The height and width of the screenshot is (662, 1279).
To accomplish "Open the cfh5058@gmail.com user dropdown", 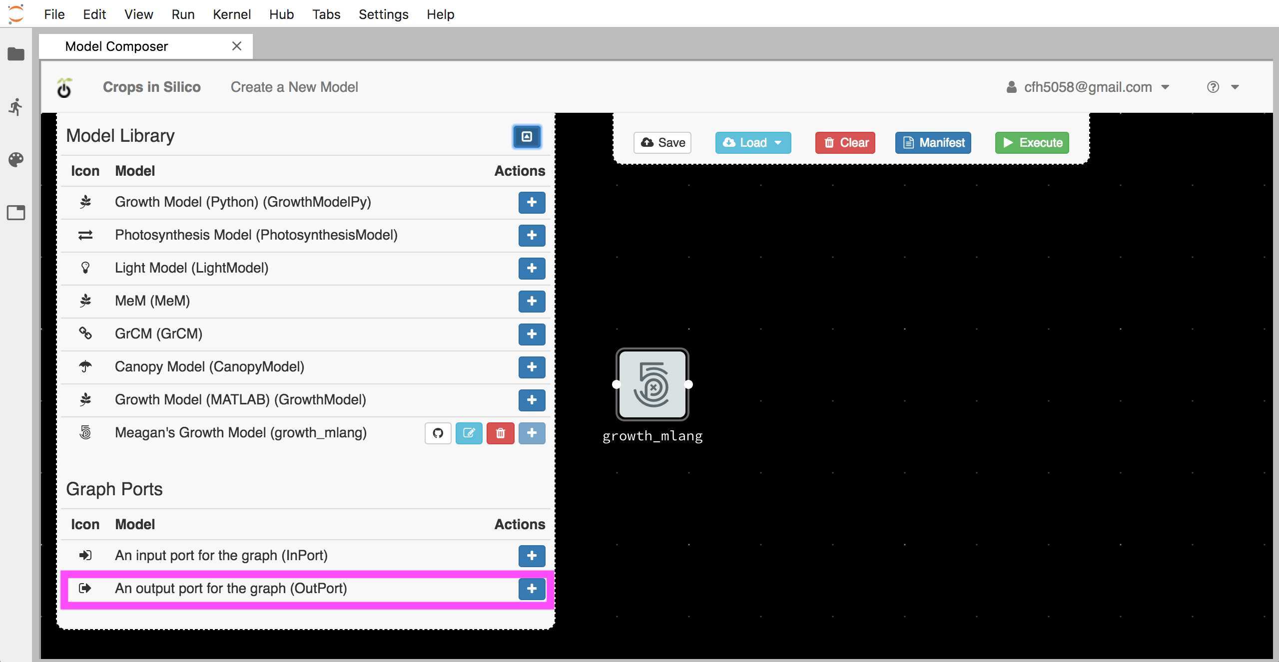I will coord(1088,87).
